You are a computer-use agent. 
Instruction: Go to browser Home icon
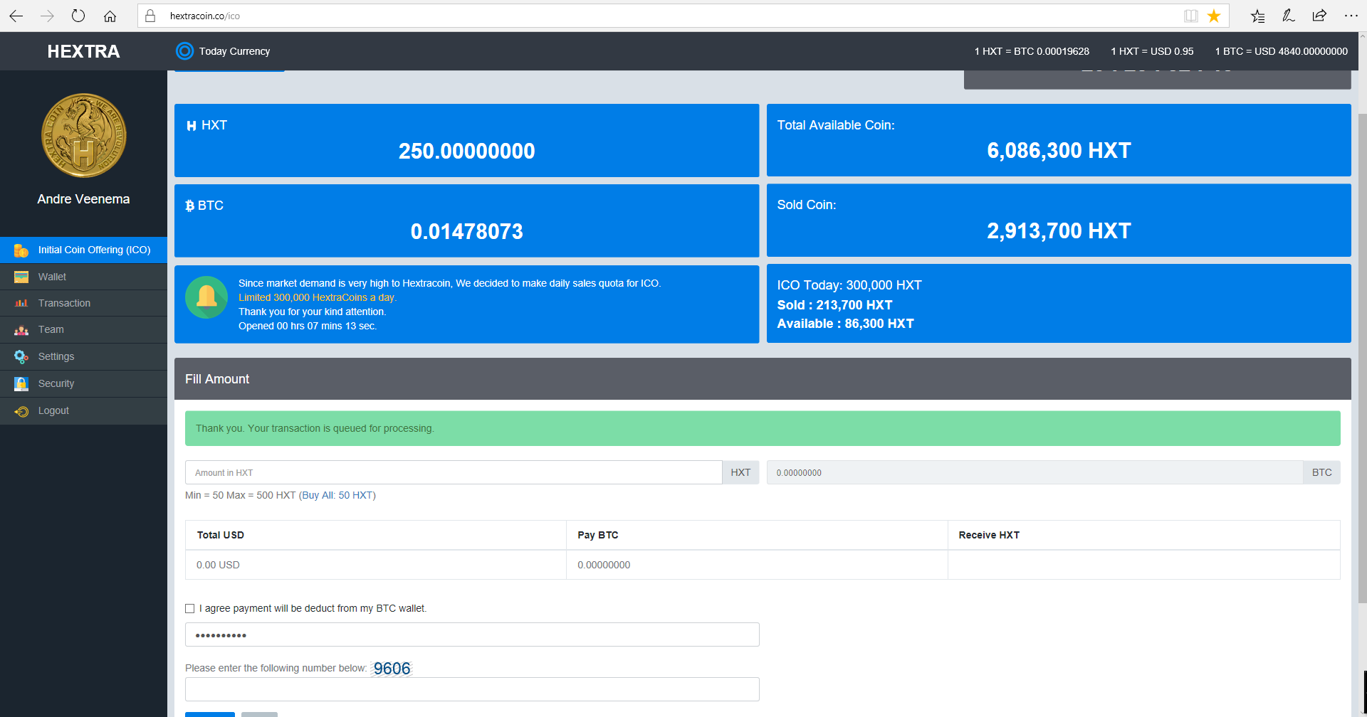pyautogui.click(x=110, y=16)
